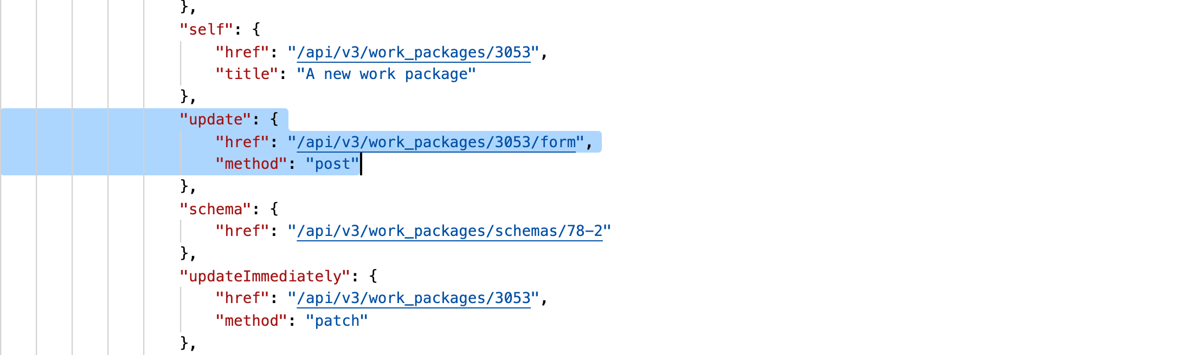This screenshot has width=1195, height=355.
Task: Open the updateImmediately href link
Action: point(413,298)
